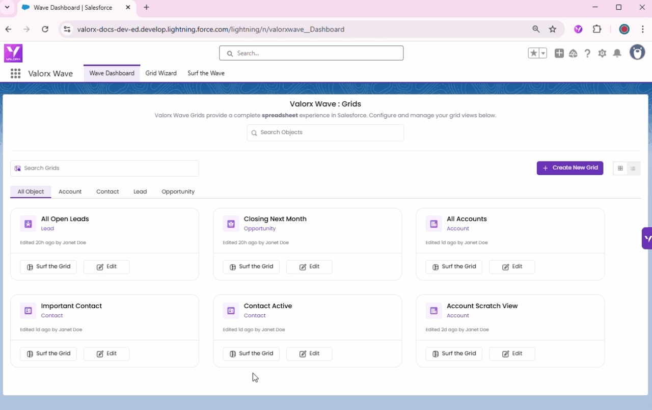652x410 pixels.
Task: Open the user profile avatar
Action: (637, 52)
